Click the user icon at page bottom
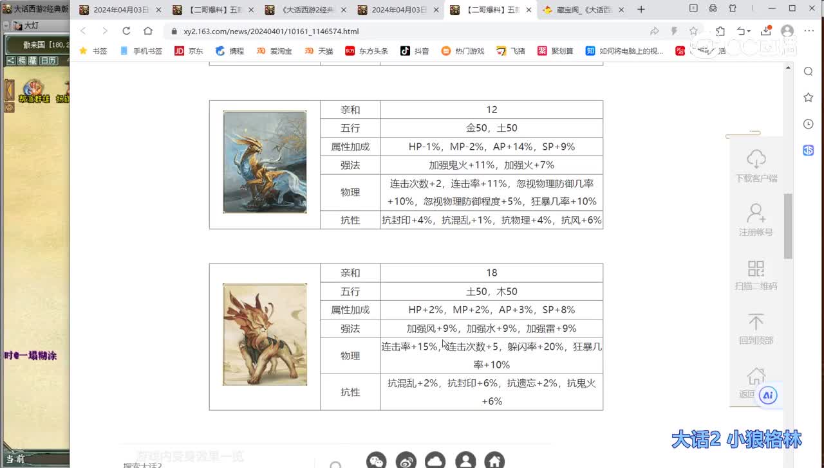 coord(465,460)
